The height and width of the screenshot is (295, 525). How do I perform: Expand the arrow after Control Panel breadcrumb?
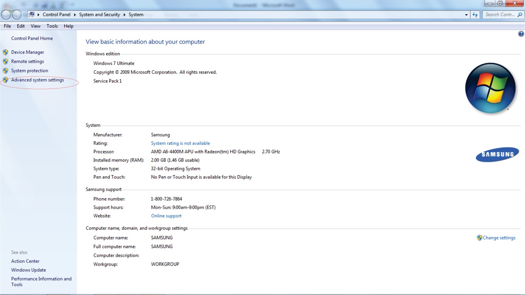point(75,15)
